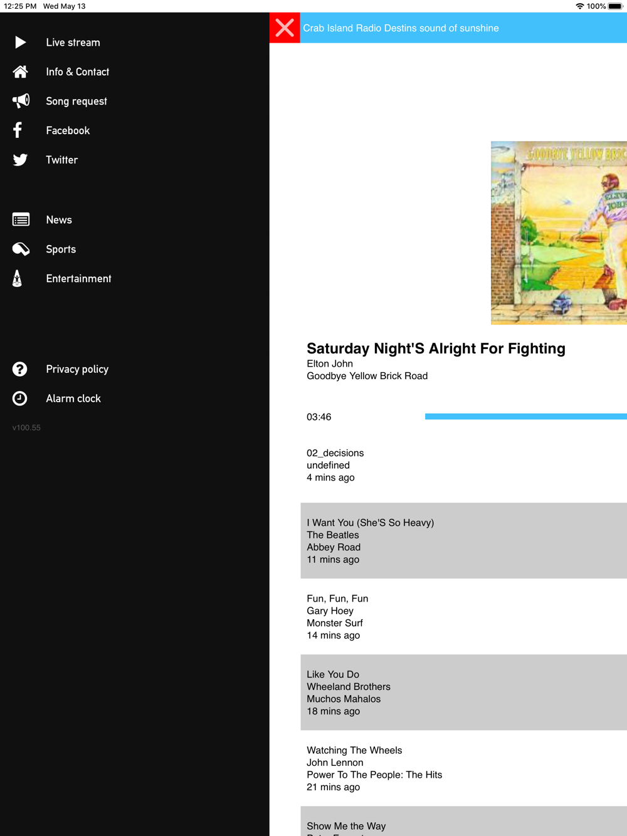Select the Like You Do history entry
This screenshot has width=627, height=836.
tap(463, 692)
